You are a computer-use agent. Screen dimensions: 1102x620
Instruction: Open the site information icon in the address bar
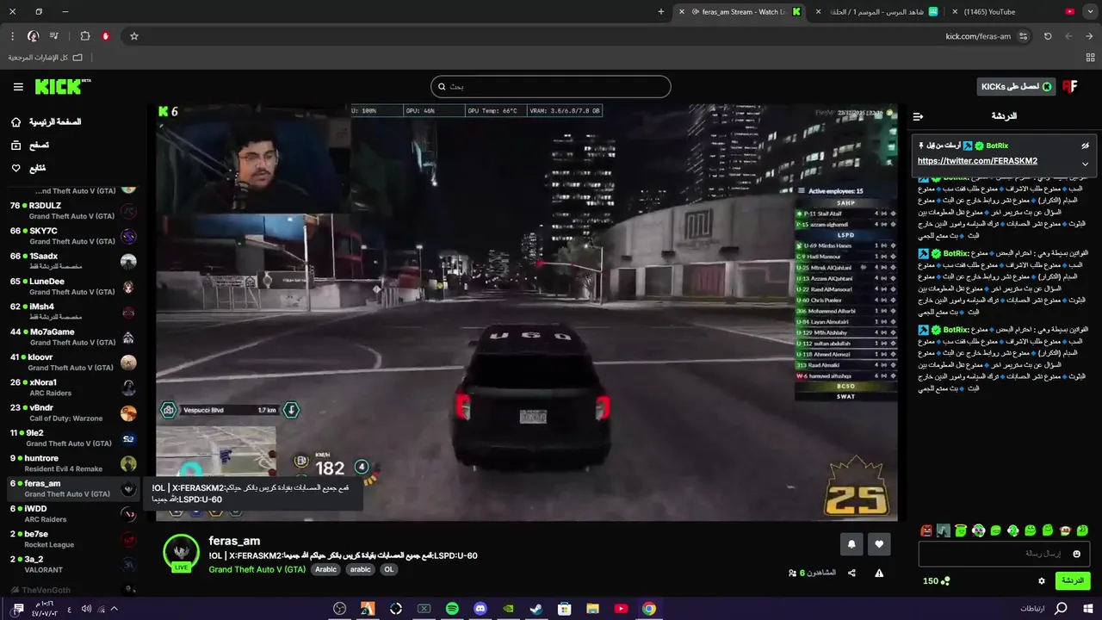pos(1023,36)
